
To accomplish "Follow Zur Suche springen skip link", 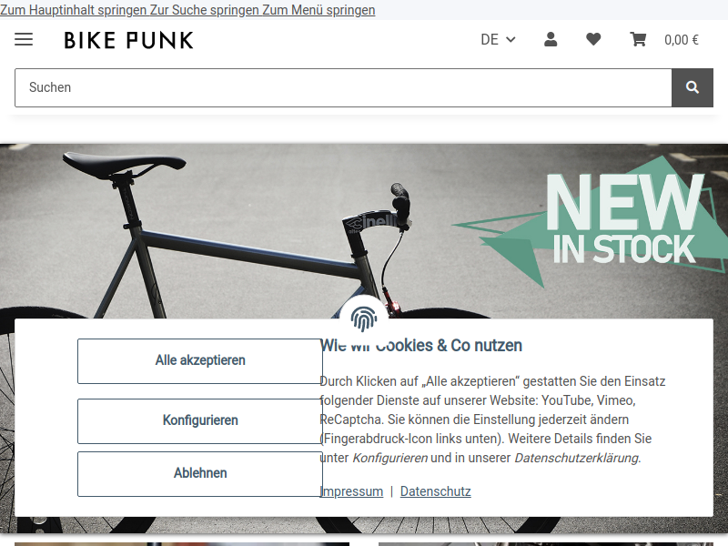I will pos(204,10).
